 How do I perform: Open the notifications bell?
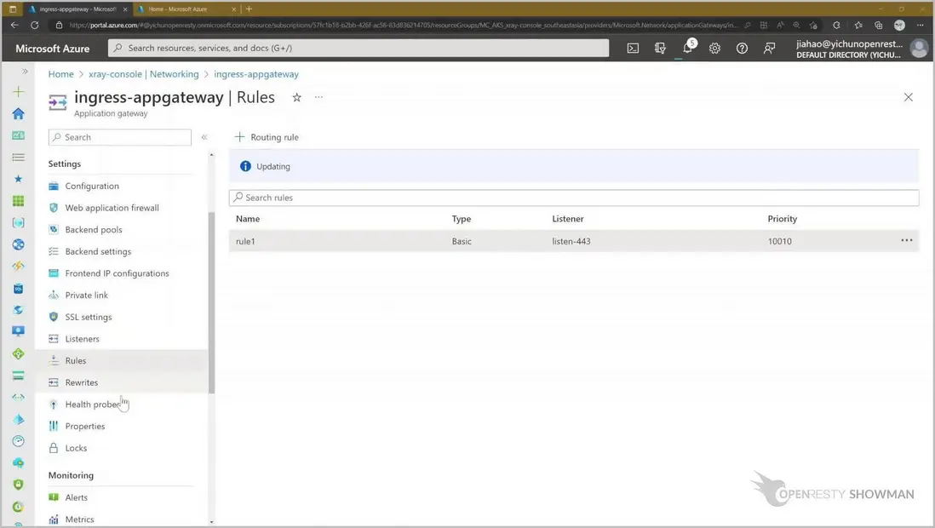(688, 49)
